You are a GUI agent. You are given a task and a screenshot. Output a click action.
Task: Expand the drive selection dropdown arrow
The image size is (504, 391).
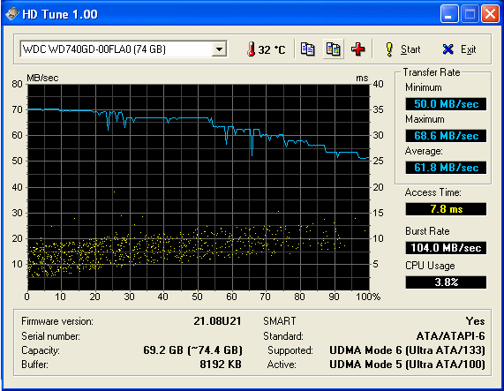tap(219, 49)
